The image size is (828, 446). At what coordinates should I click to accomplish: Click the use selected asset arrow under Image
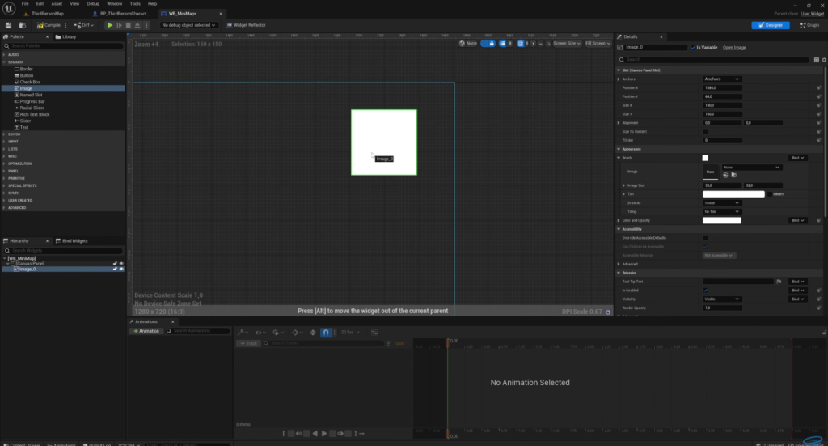coord(725,175)
